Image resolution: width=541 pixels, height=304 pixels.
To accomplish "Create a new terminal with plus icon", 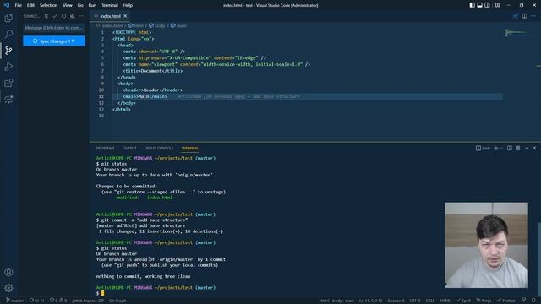I will (496, 149).
